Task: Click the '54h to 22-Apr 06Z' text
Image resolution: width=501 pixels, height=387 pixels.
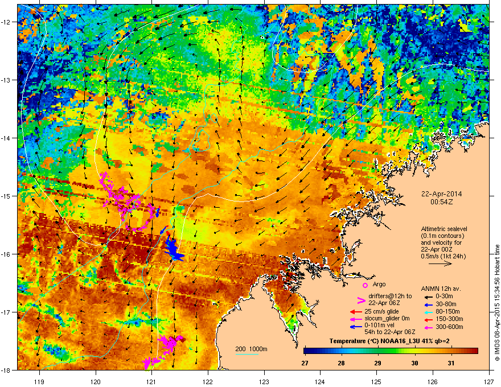Action: point(390,332)
